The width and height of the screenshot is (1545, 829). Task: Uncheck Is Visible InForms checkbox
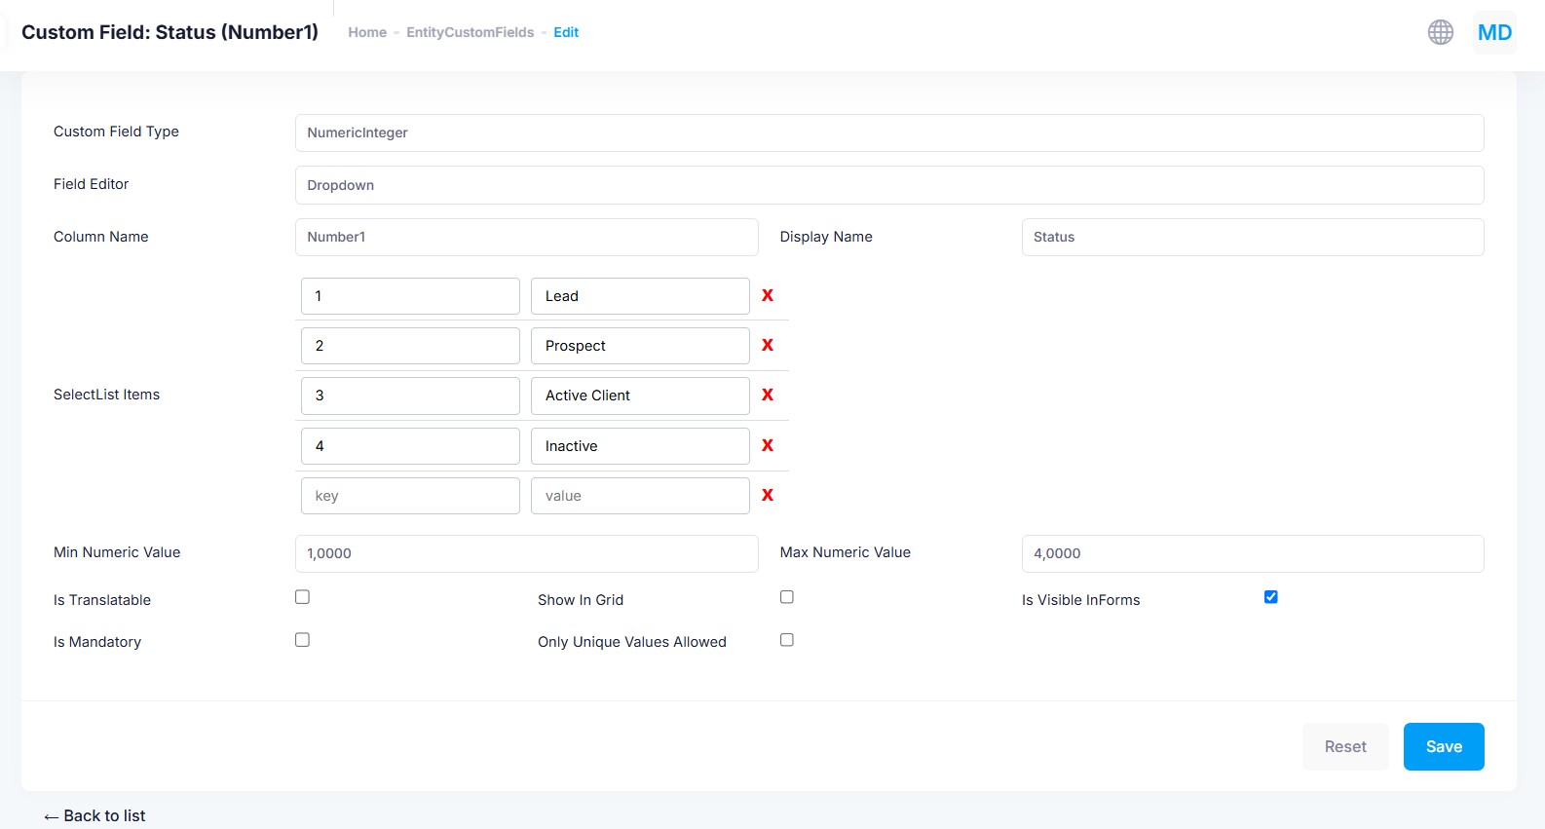1270,597
